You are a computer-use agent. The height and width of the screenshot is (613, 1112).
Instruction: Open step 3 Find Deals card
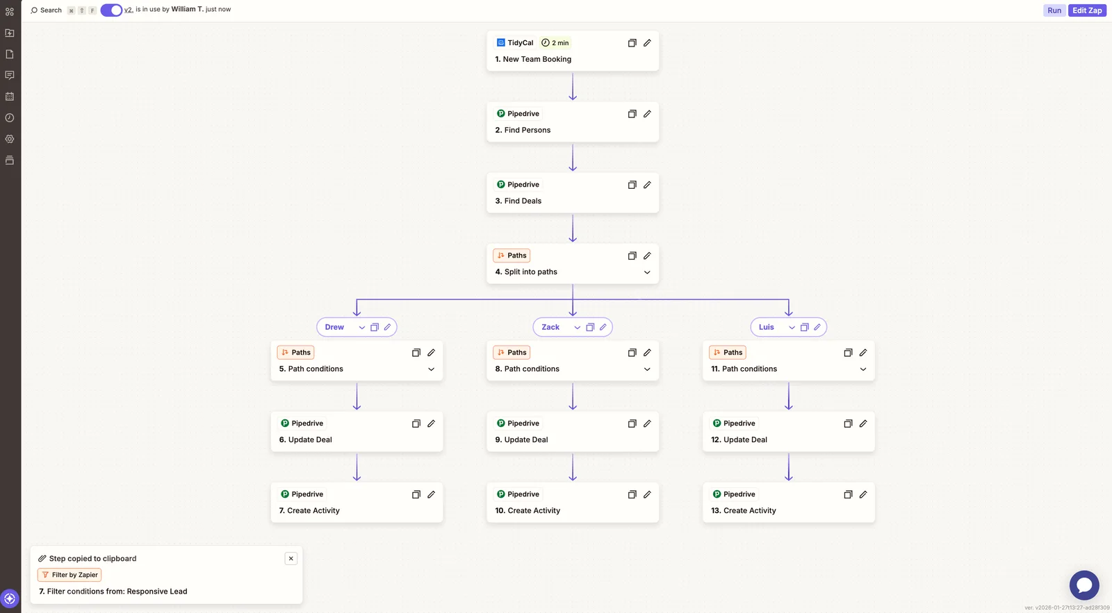tap(573, 192)
